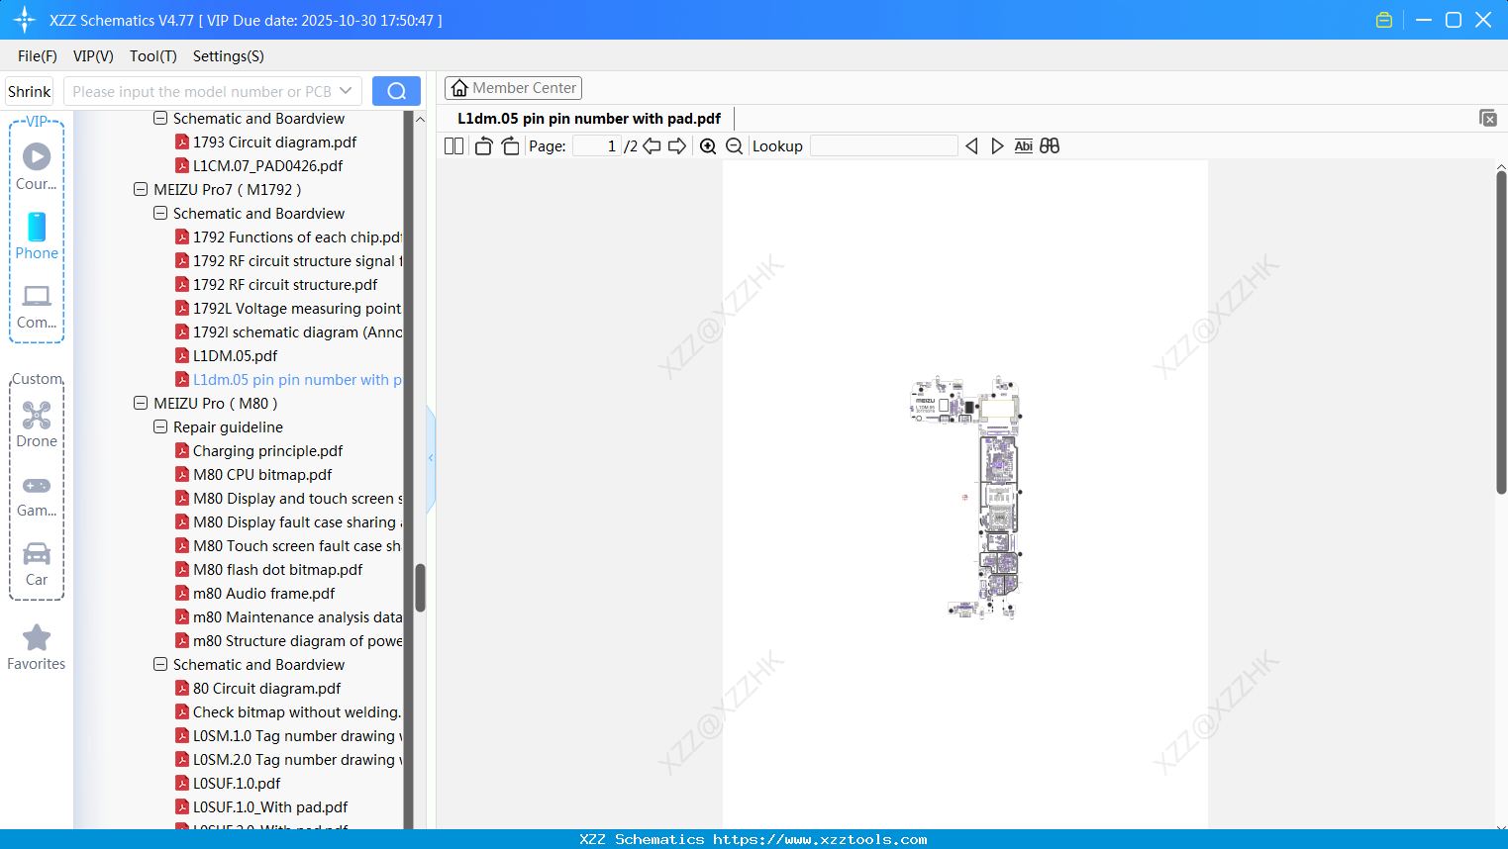The width and height of the screenshot is (1508, 849).
Task: Open the Settings(S) menu
Action: (229, 56)
